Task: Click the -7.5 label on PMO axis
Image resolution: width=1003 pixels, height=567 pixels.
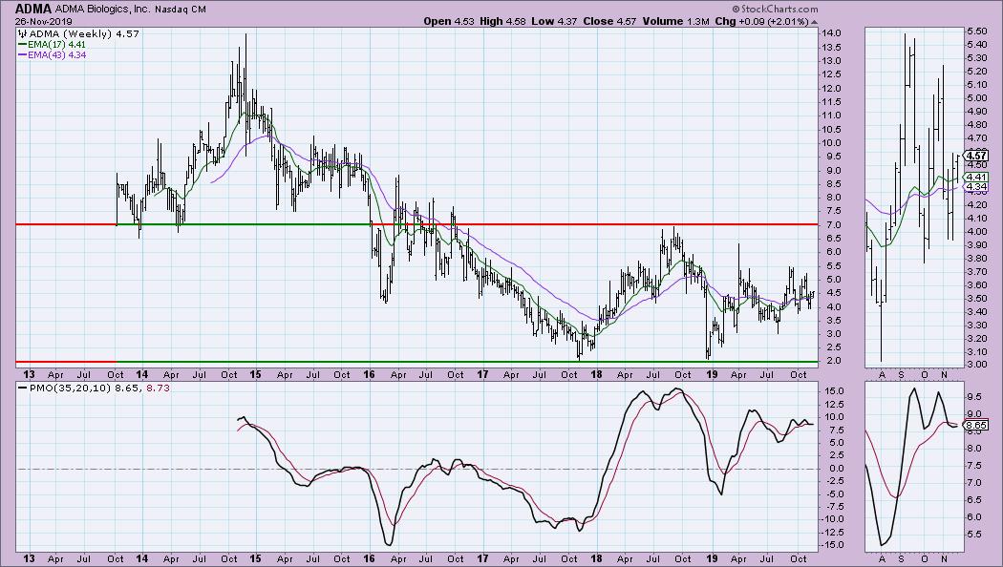Action: tap(834, 507)
